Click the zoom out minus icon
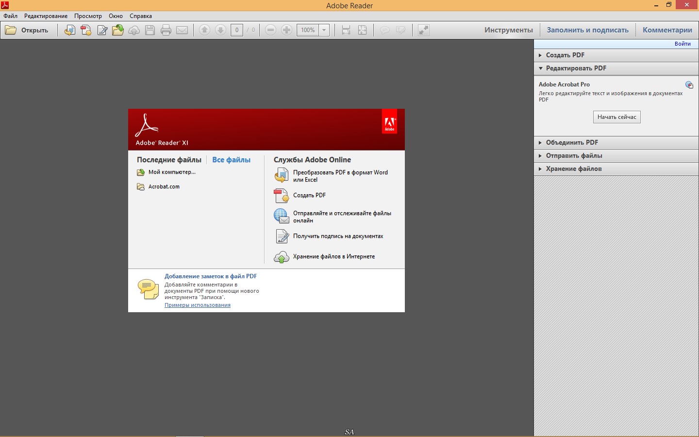 [271, 30]
